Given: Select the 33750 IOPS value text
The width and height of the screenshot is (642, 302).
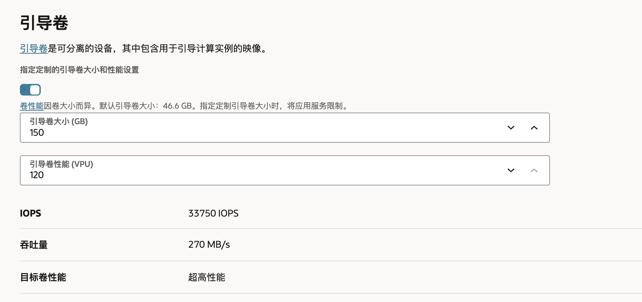Looking at the screenshot, I should coord(213,213).
